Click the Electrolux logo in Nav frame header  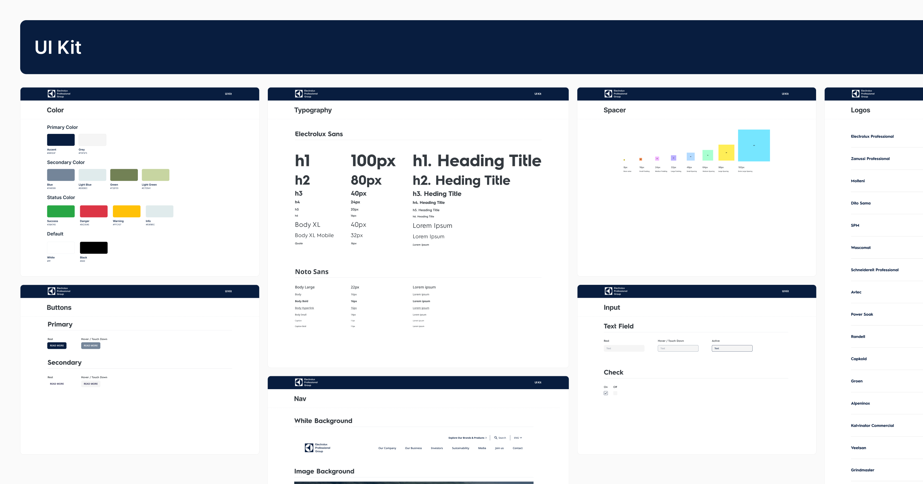click(306, 382)
